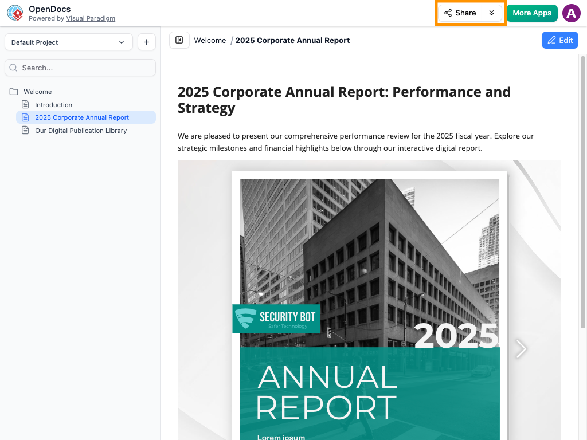Screen dimensions: 587x440
Task: Click the document icon beside Introduction
Action: [25, 104]
